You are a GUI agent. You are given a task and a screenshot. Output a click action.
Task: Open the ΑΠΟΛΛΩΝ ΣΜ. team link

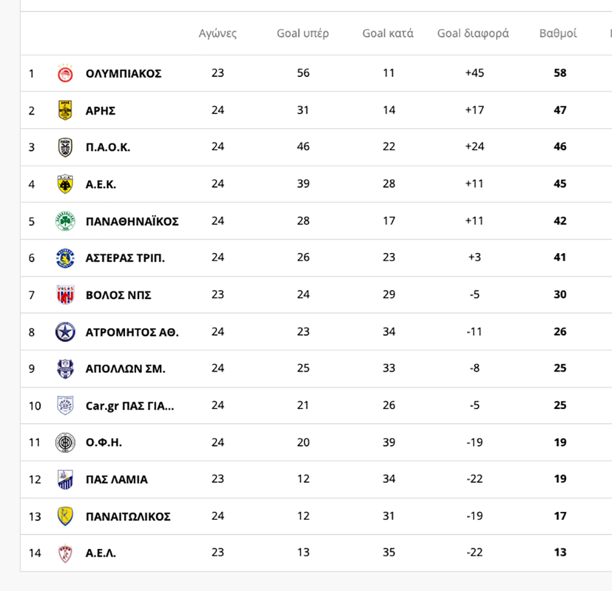[x=126, y=368]
